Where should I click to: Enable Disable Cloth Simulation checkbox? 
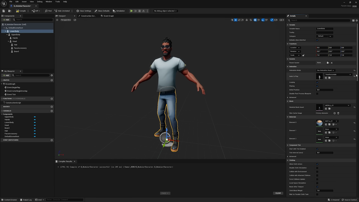tap(317, 168)
